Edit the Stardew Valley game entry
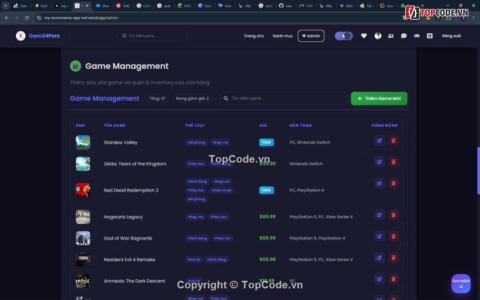480x300 pixels. [x=379, y=140]
